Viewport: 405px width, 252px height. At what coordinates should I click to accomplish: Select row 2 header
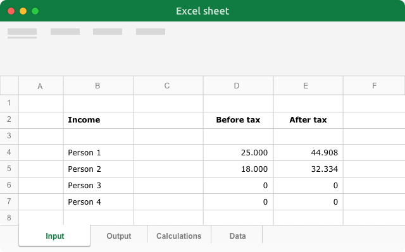point(9,120)
